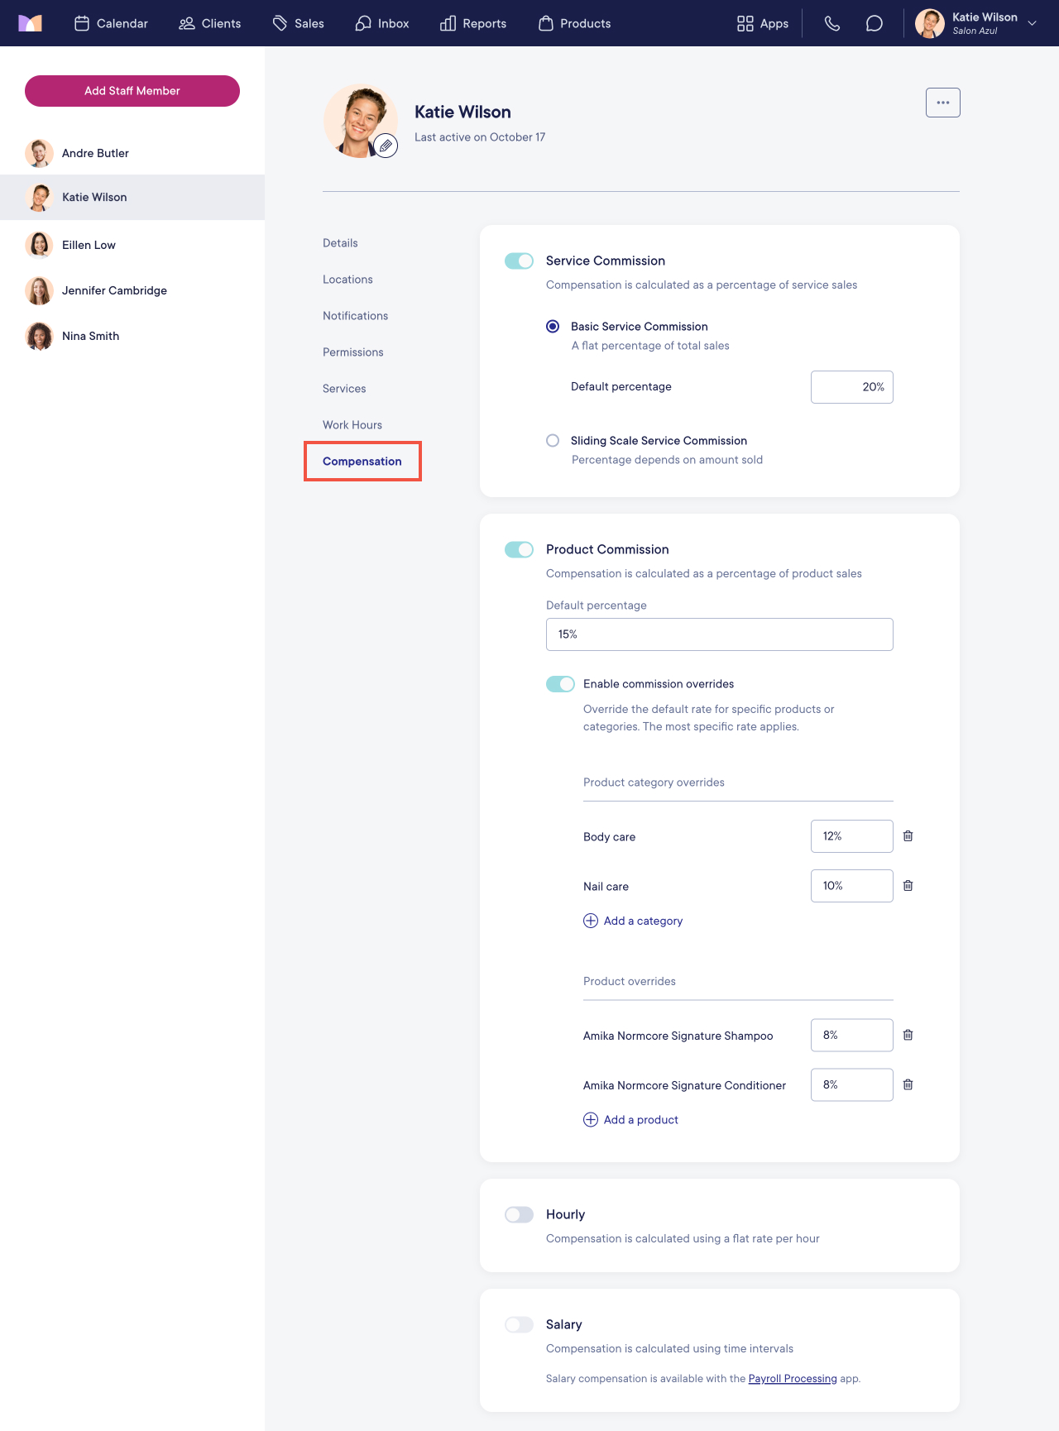Click the app logo in top-left corner
Image resolution: width=1059 pixels, height=1431 pixels.
tap(30, 23)
